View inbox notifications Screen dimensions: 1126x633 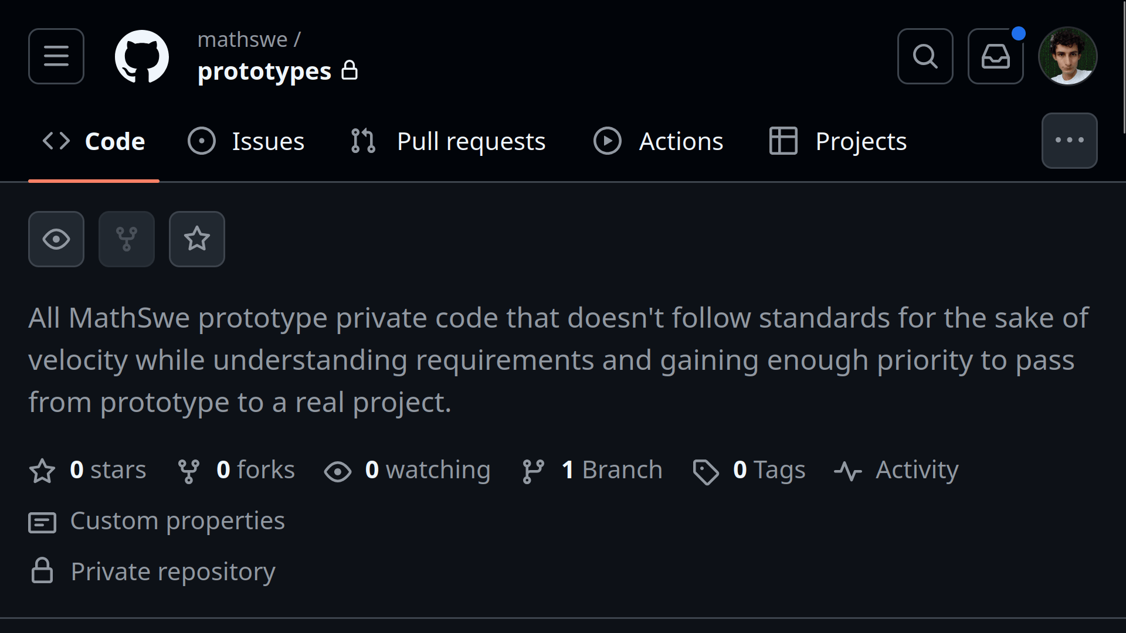tap(996, 56)
